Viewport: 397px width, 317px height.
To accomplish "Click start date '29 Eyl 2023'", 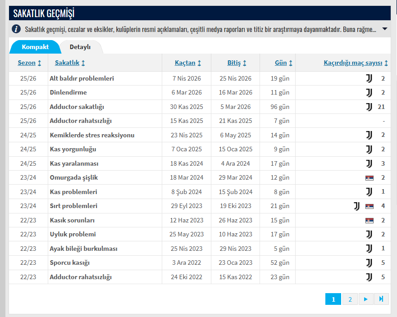I will 187,206.
